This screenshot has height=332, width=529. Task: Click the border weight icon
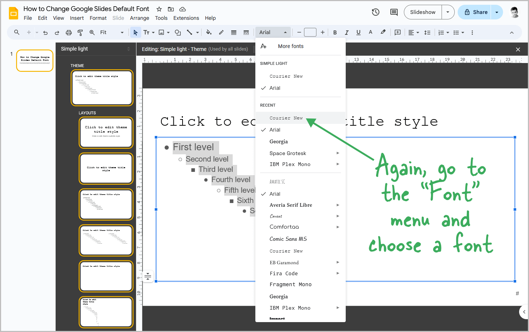click(234, 33)
